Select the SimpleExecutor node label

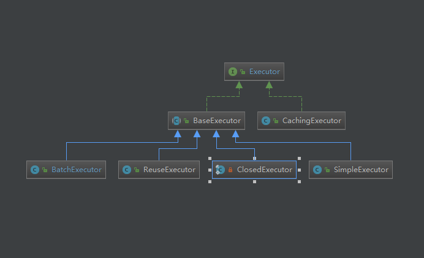(361, 170)
